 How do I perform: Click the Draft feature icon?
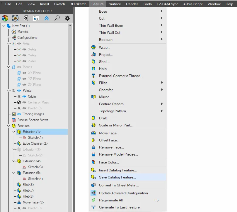click(x=93, y=118)
